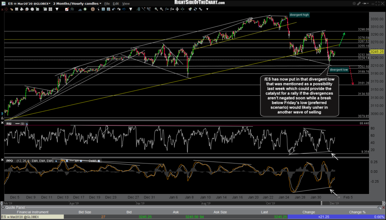Click the Change column header
The width and height of the screenshot is (386, 220).
click(309, 212)
